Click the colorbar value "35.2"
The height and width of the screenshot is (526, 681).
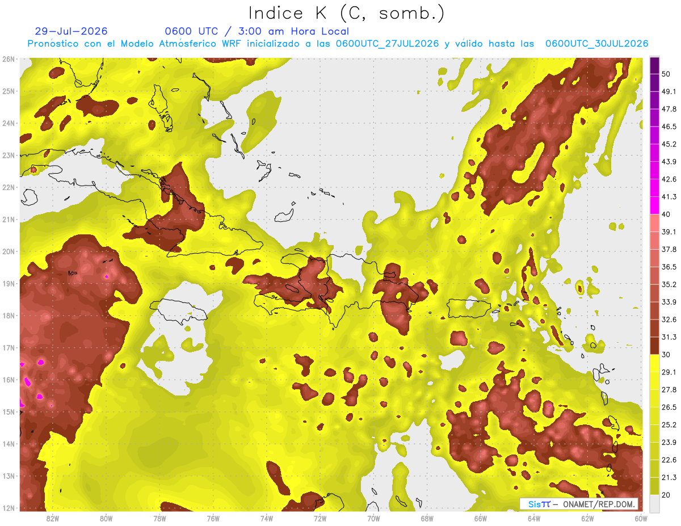(x=669, y=285)
